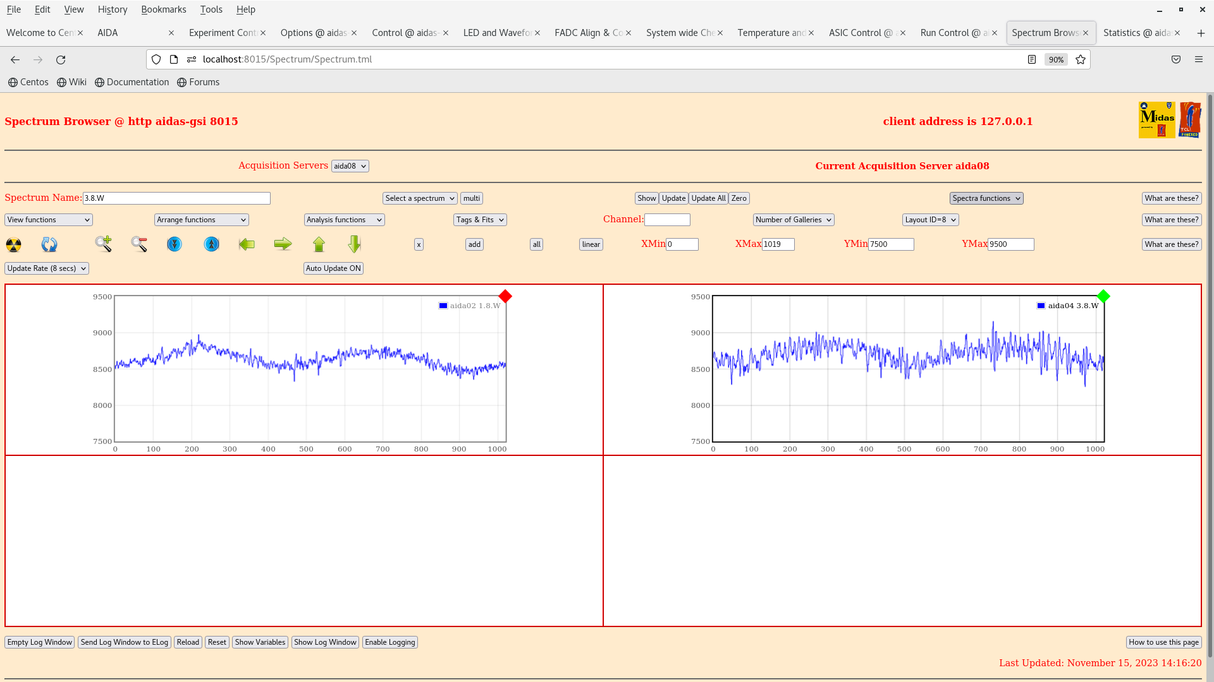Image resolution: width=1214 pixels, height=682 pixels.
Task: Click the zoom in magnifier icon
Action: [x=104, y=244]
